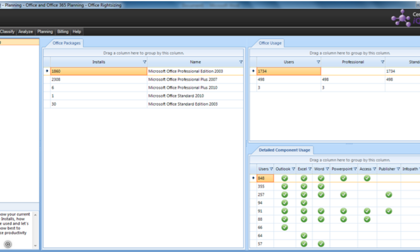
Task: Click Word check mark in 355 users row
Action: tap(321, 187)
